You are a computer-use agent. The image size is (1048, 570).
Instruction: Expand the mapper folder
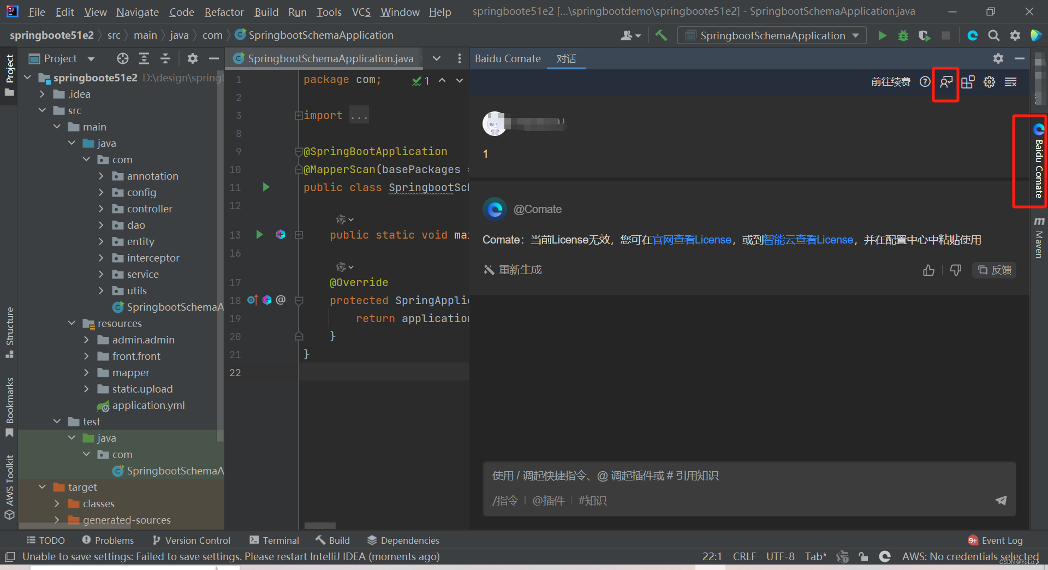(x=86, y=372)
